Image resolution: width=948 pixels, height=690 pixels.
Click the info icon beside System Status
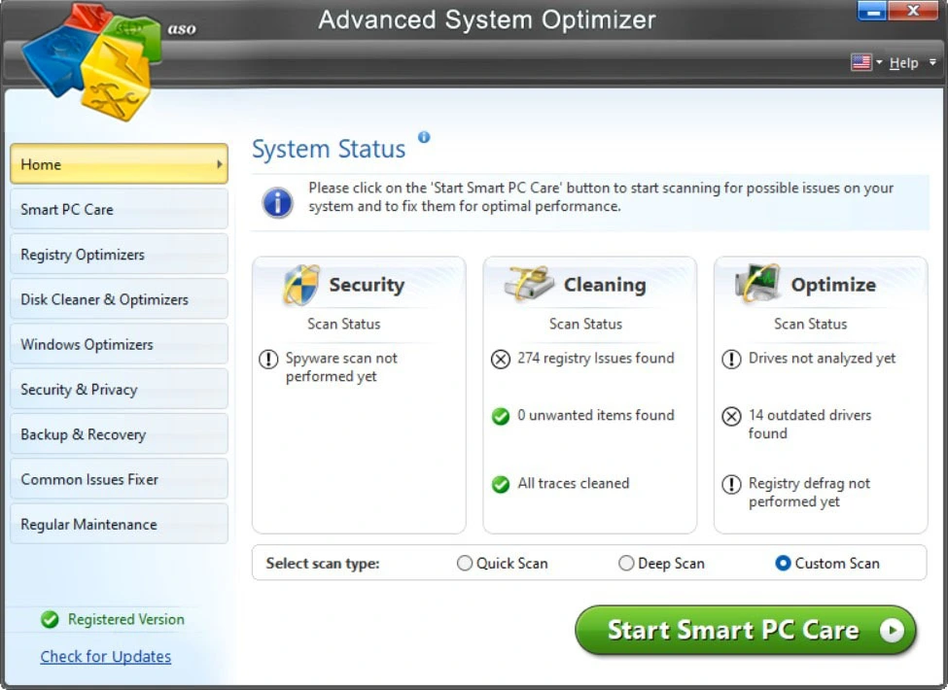tap(423, 139)
